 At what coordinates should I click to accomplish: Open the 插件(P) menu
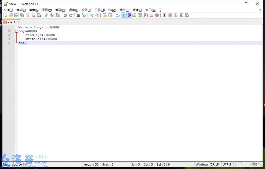click(137, 10)
